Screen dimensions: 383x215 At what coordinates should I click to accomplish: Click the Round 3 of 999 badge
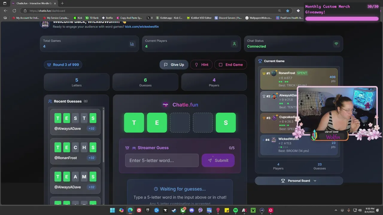[x=63, y=65]
